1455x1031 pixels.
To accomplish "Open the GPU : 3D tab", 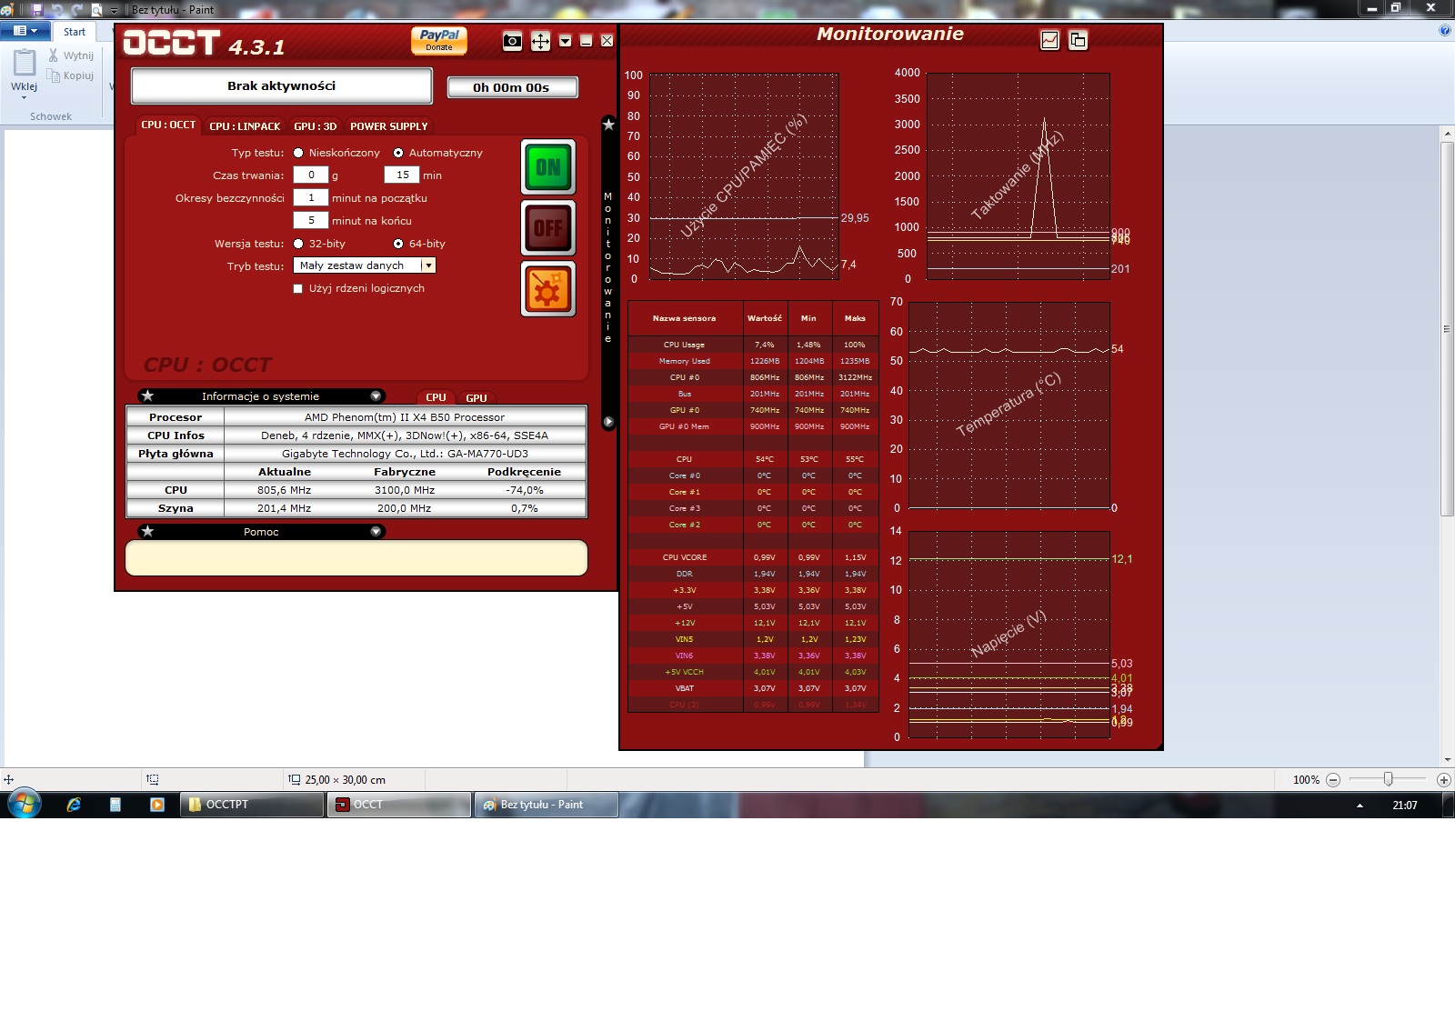I will click(x=316, y=126).
